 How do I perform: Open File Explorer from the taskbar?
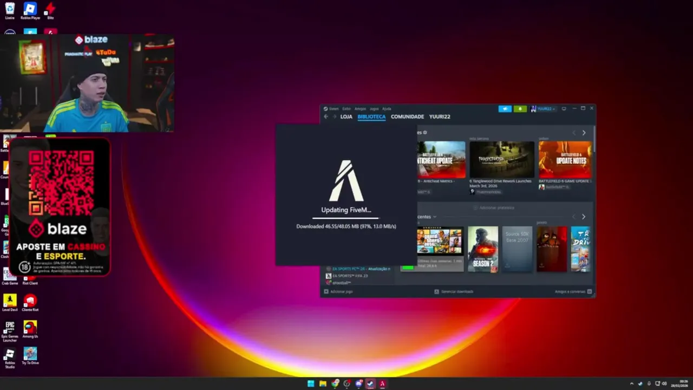pyautogui.click(x=323, y=383)
